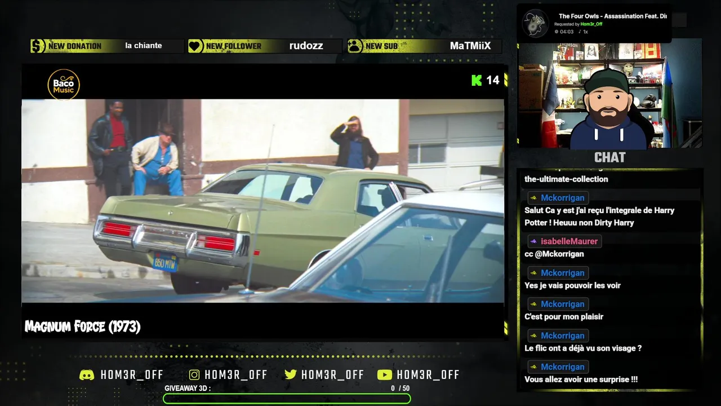Click the subscriber name 'MaTMiiX'
The width and height of the screenshot is (721, 406).
click(470, 46)
